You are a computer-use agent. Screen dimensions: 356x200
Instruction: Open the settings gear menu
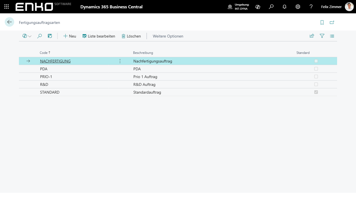pos(298,7)
